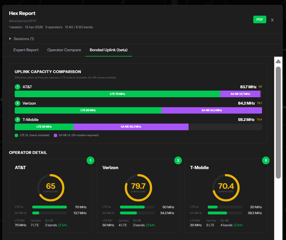Click AT&T's SA NR 13.7 MHz segment
This screenshot has height=240, width=286.
coord(240,94)
